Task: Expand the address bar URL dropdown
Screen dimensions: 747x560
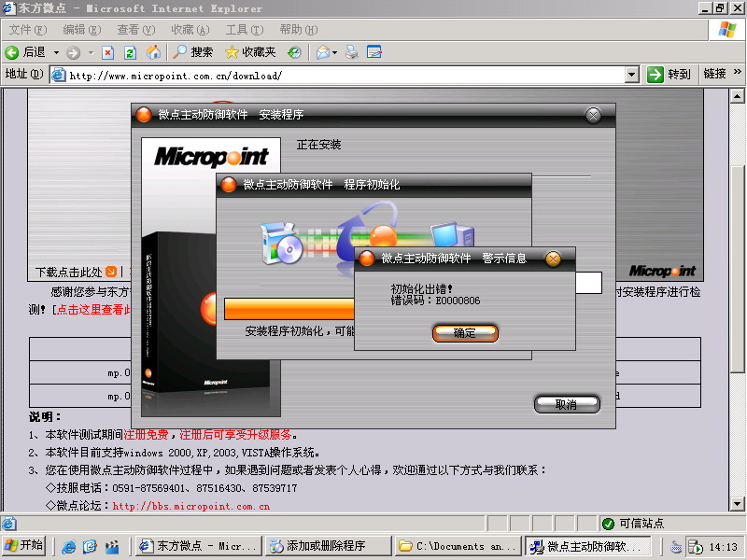Action: pyautogui.click(x=631, y=75)
